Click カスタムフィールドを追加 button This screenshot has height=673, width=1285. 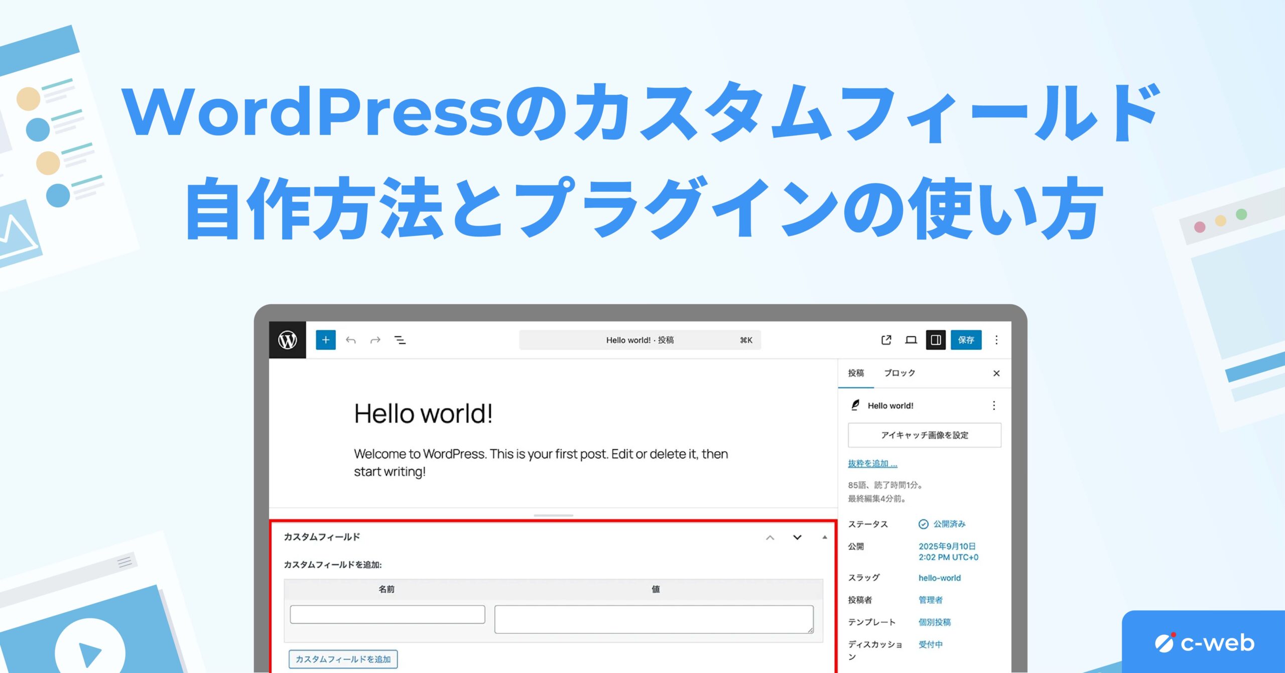click(343, 659)
